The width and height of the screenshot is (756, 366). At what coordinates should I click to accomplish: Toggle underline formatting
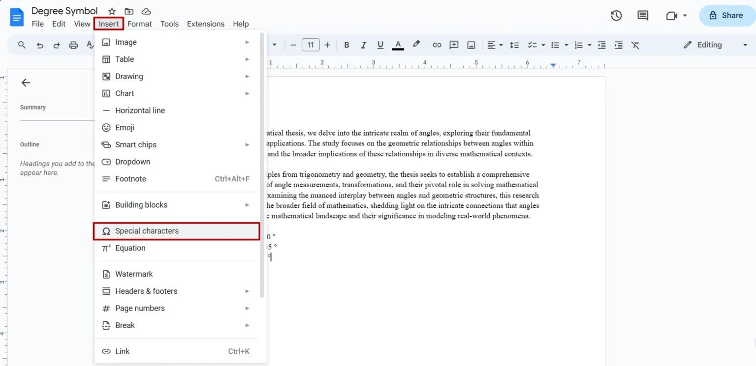[380, 45]
